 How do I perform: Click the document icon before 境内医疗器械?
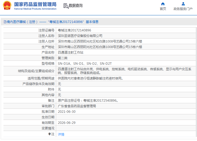click(5, 22)
